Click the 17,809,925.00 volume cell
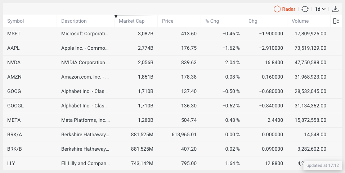Image resolution: width=345 pixels, height=173 pixels. pyautogui.click(x=310, y=34)
